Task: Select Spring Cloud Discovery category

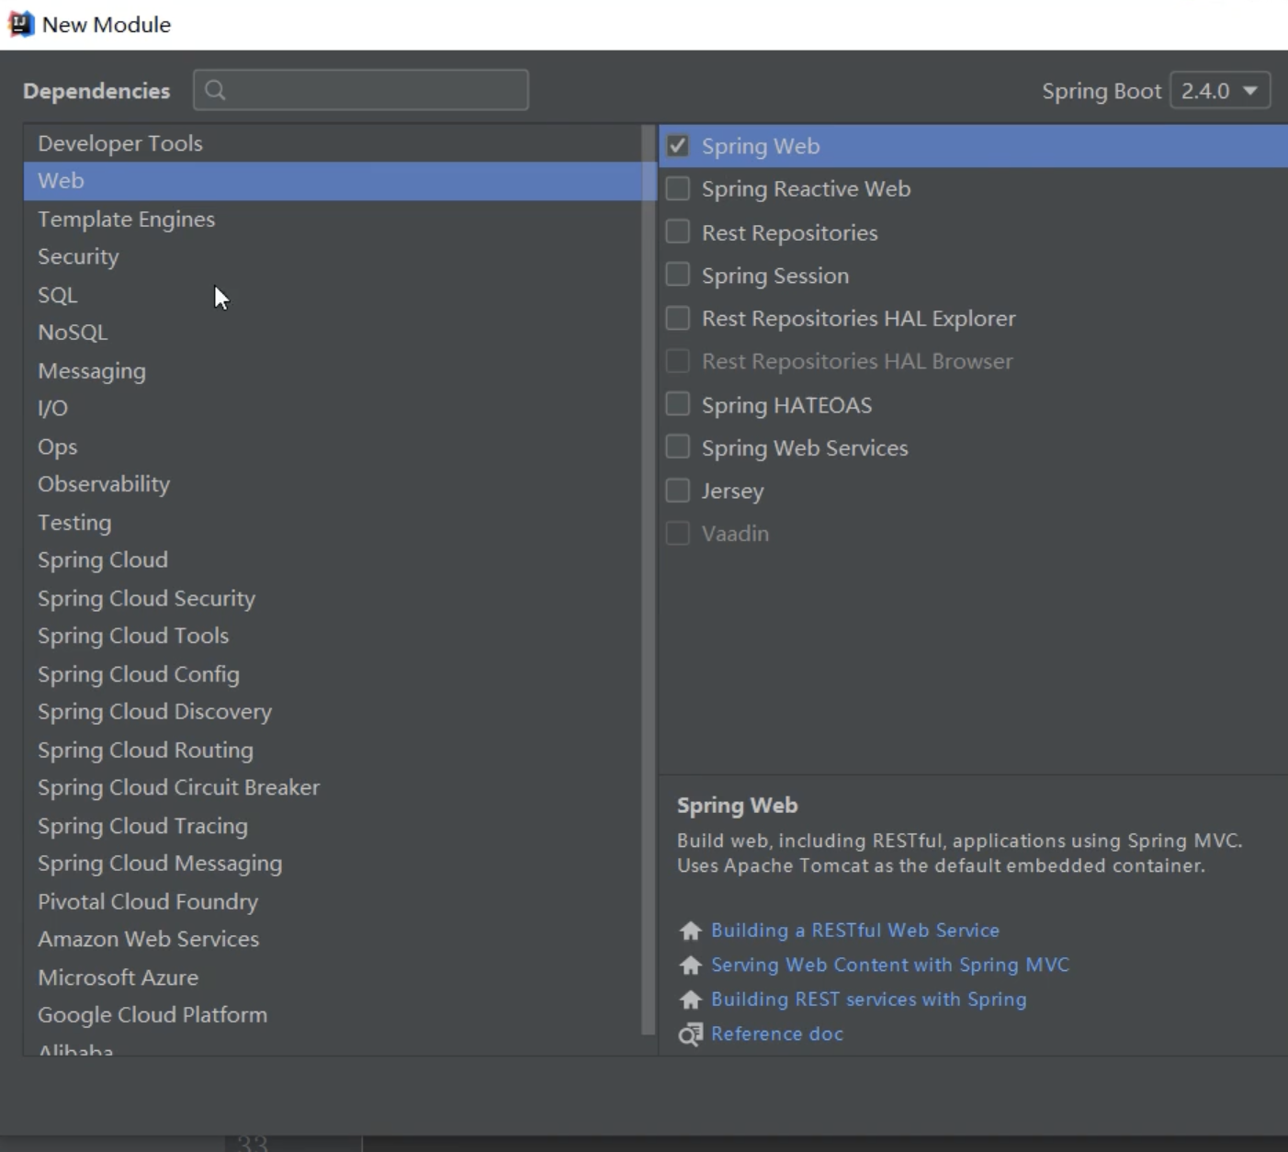Action: click(334, 712)
